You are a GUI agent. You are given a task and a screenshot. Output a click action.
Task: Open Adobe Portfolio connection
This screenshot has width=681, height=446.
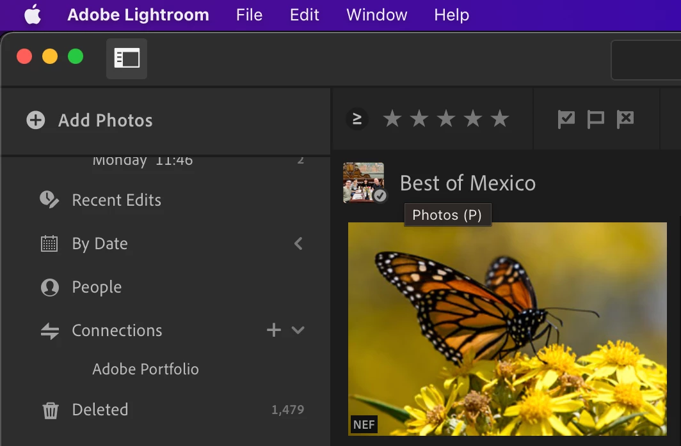coord(145,369)
